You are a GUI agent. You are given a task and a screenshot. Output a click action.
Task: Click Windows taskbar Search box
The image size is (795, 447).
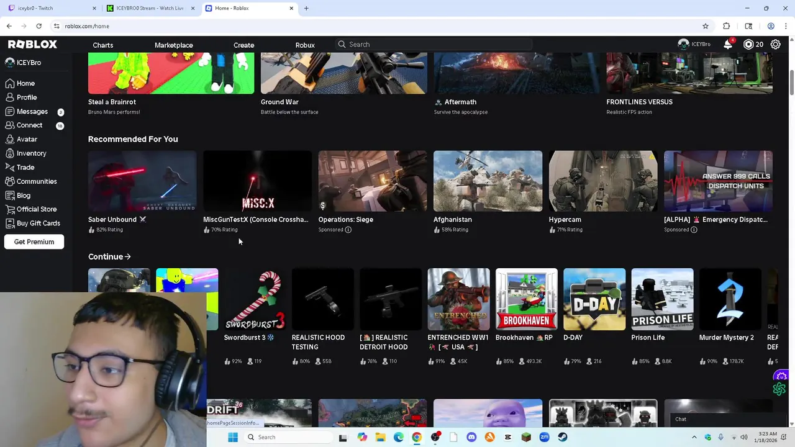click(289, 437)
